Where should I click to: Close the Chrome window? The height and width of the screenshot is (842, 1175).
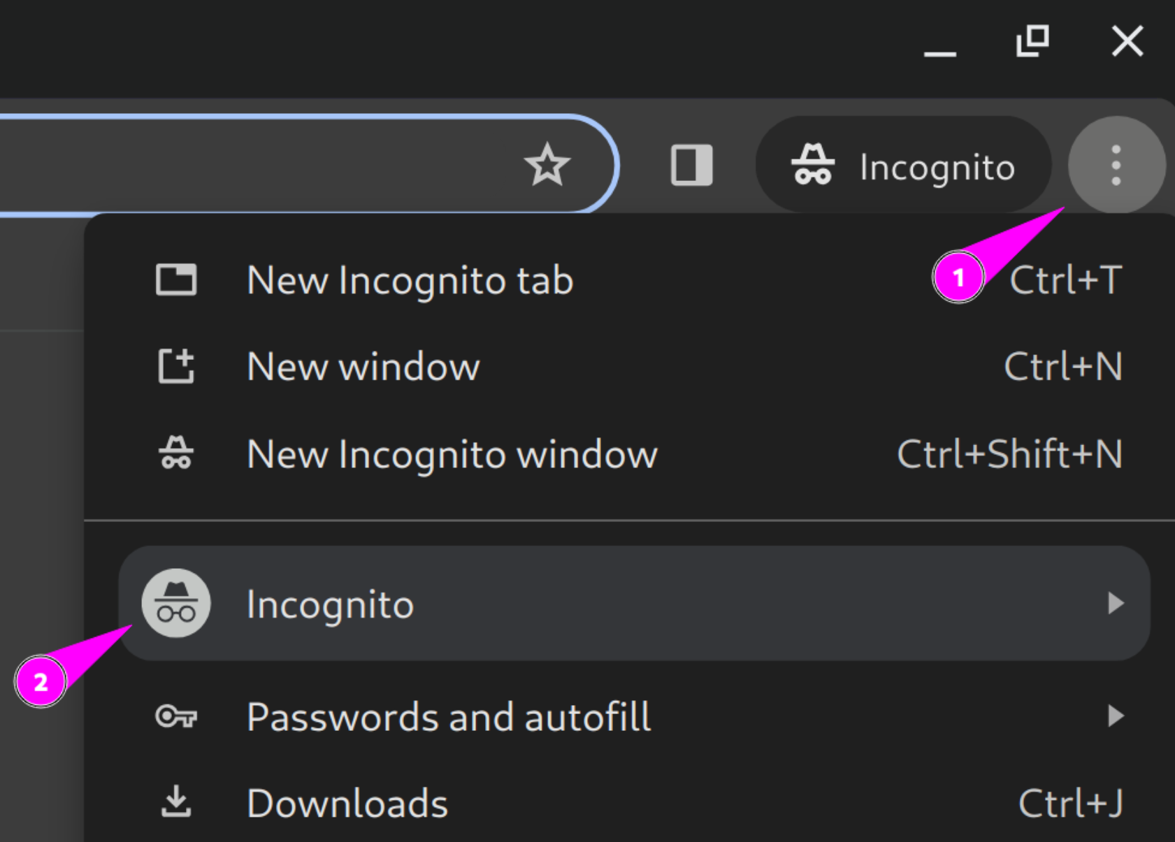pos(1127,41)
